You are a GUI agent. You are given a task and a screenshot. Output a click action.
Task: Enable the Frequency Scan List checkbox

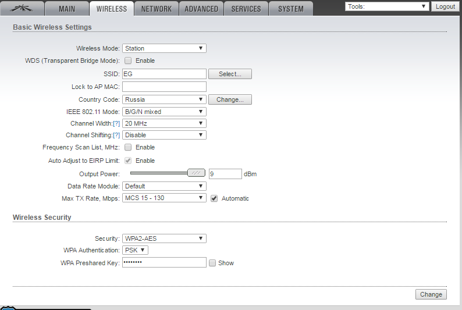click(128, 147)
